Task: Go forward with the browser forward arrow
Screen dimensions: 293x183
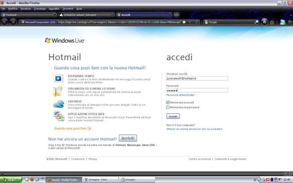Action: click(13, 22)
